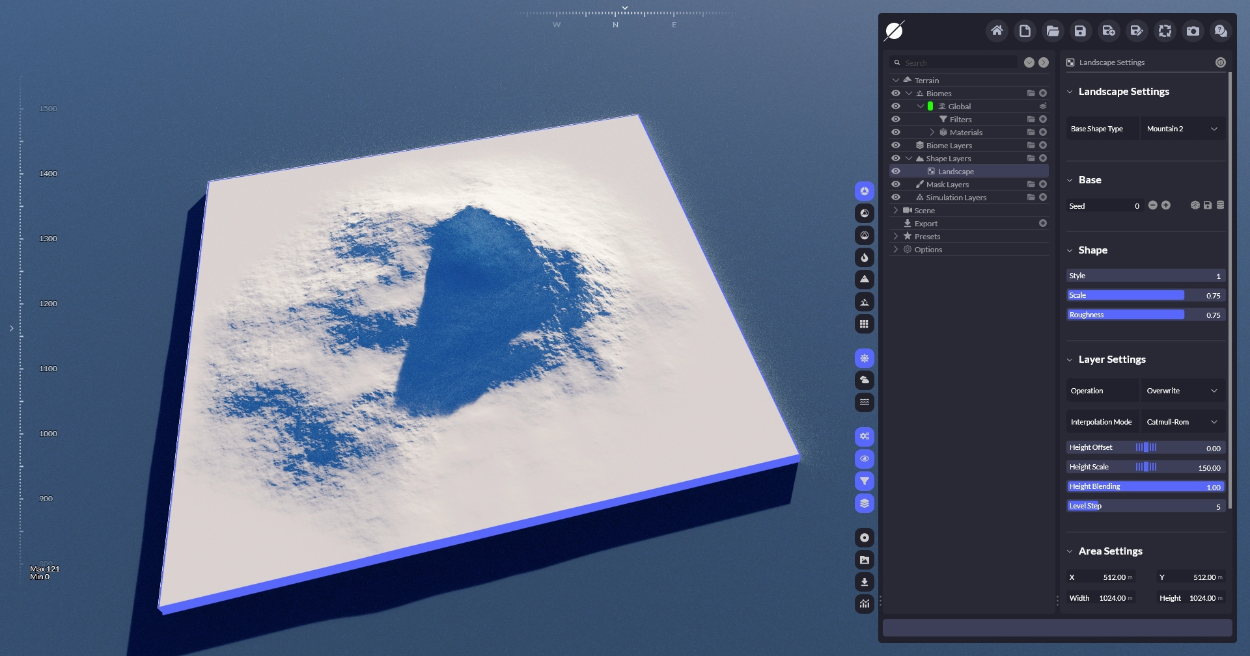Image resolution: width=1250 pixels, height=656 pixels.
Task: Open a project with the folder icon
Action: tap(1053, 31)
